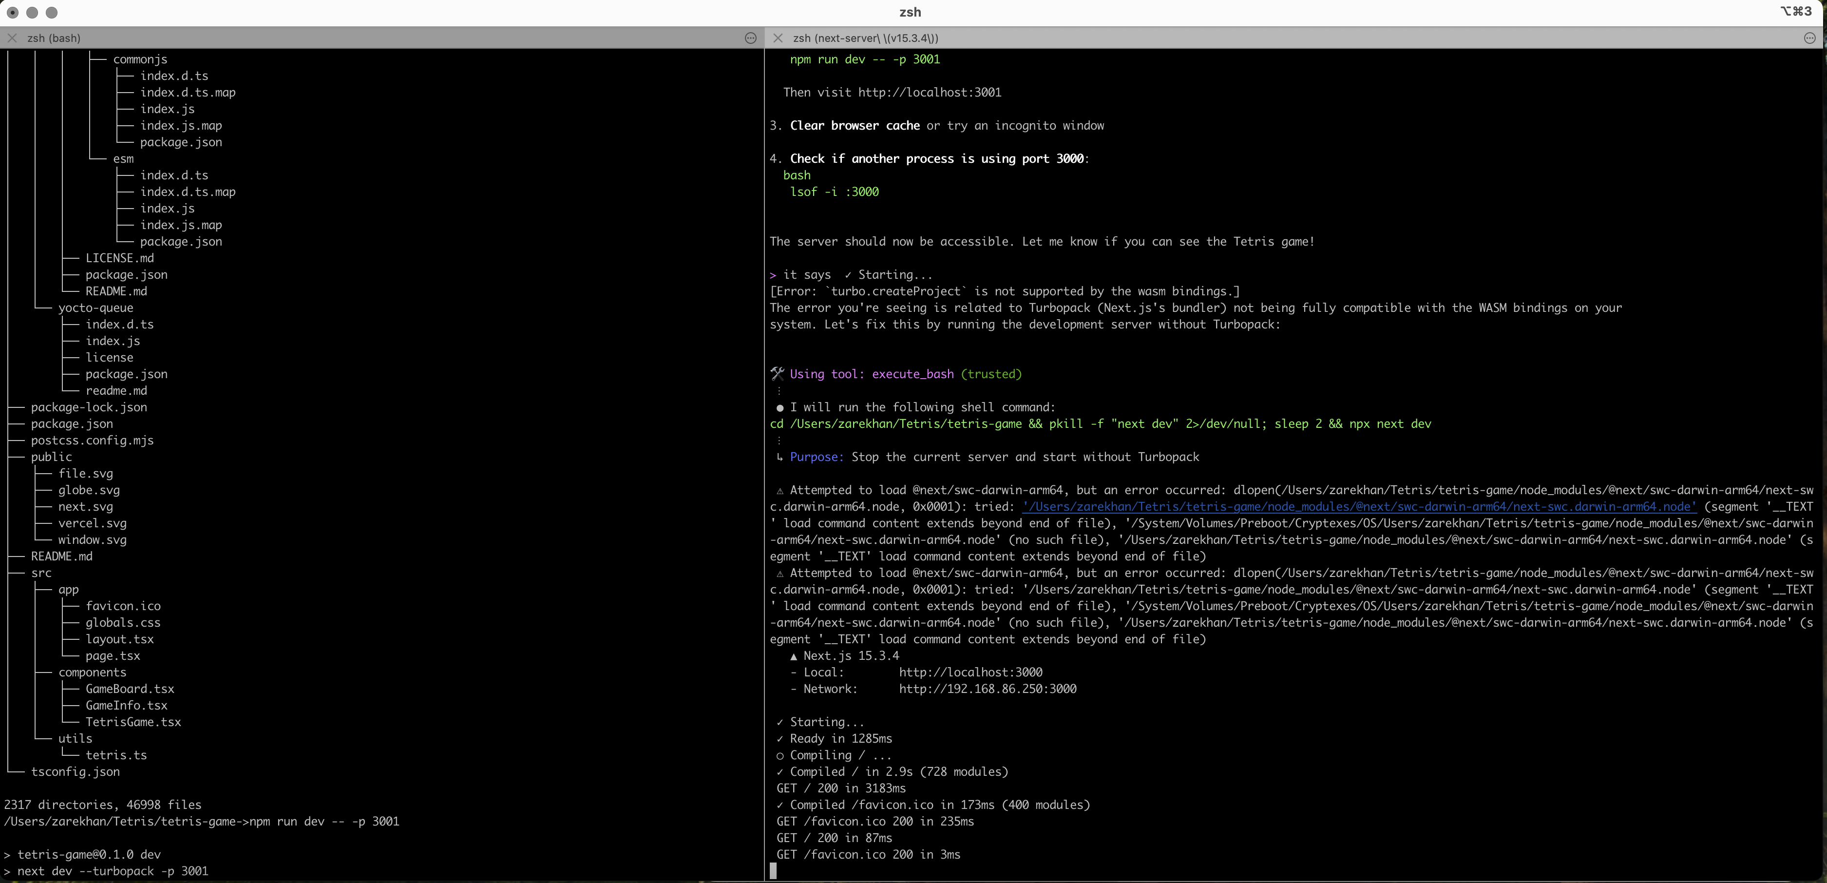
Task: Click the hammer icon beside Using tool
Action: click(x=777, y=374)
